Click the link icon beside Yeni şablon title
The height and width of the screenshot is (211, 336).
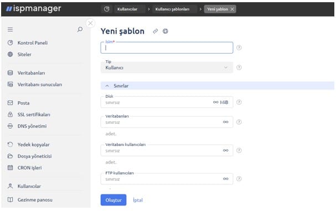pyautogui.click(x=156, y=31)
